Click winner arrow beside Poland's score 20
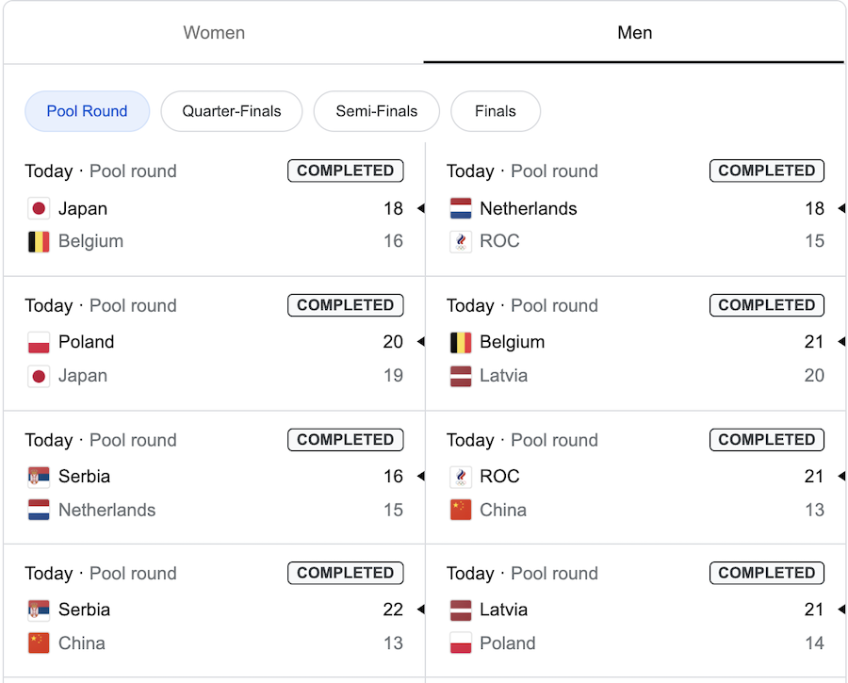Screen dimensions: 848x683 [x=421, y=342]
